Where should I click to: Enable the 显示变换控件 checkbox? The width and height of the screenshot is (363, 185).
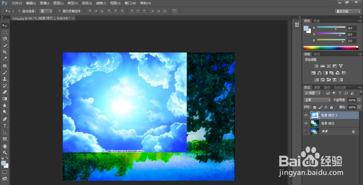60,11
